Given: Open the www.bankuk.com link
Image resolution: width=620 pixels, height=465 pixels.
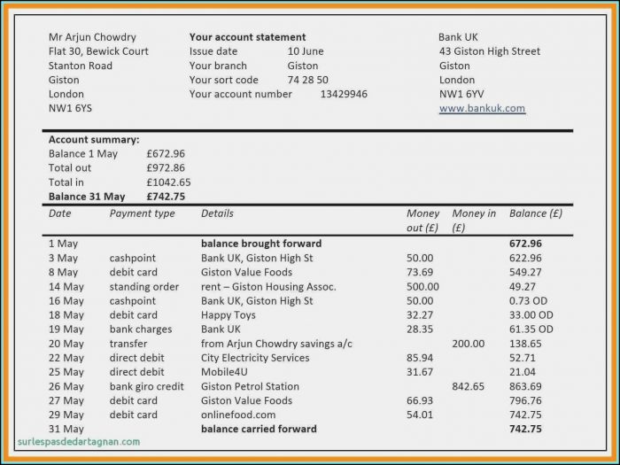Looking at the screenshot, I should [x=482, y=108].
